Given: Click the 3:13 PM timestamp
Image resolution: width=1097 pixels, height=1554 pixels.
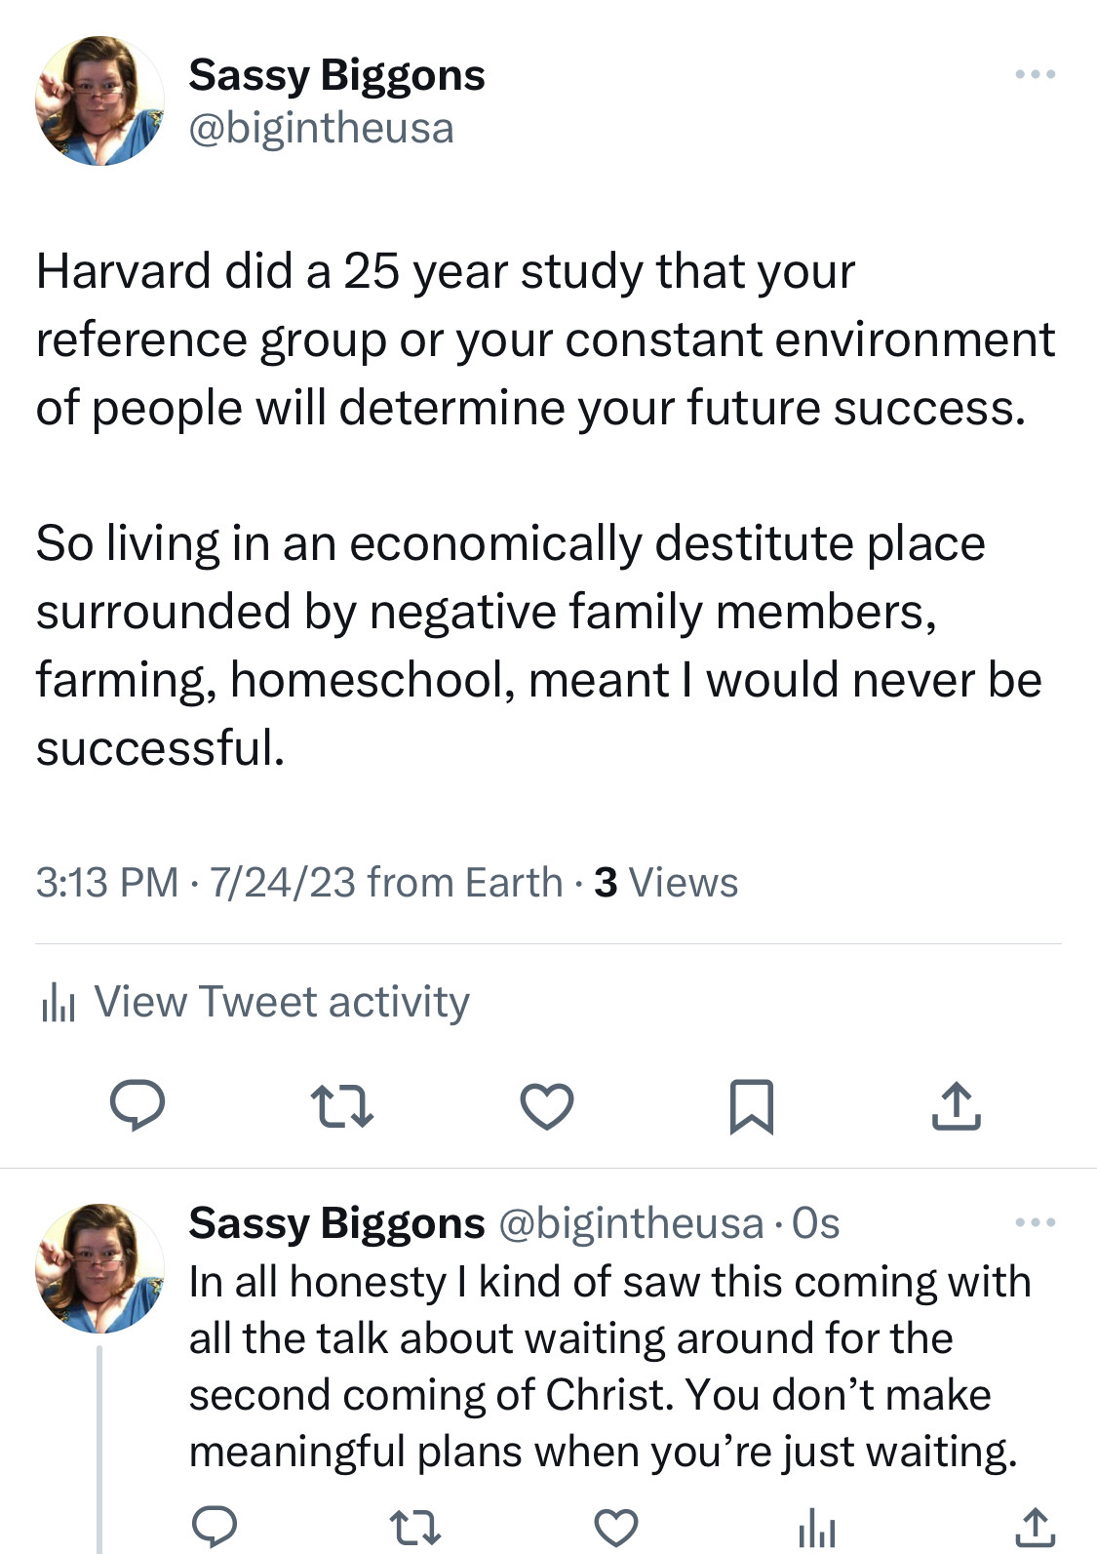Looking at the screenshot, I should point(107,882).
